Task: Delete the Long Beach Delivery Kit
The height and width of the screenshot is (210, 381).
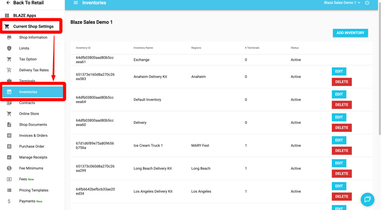Action: [x=342, y=174]
